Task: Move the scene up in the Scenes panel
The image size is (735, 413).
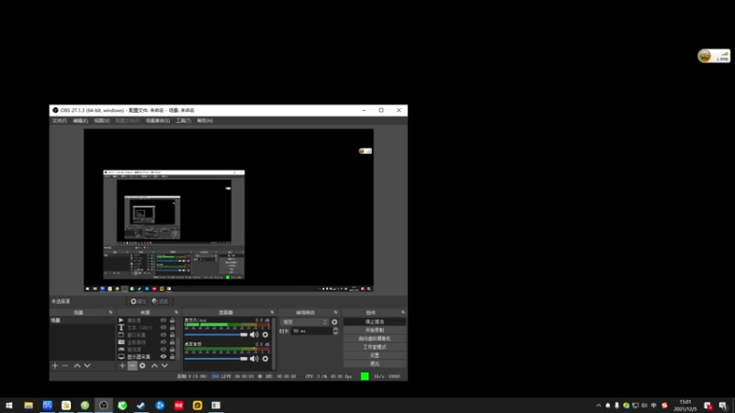Action: click(77, 365)
